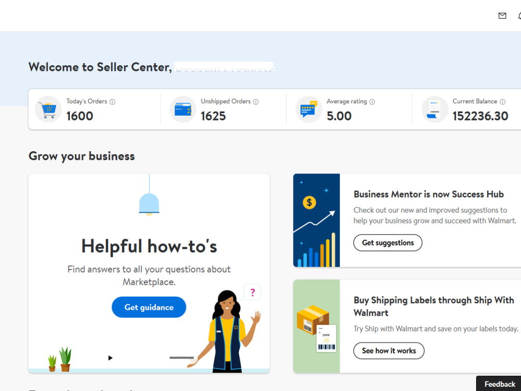Click the Helpful how-to's heading
Image resolution: width=521 pixels, height=391 pixels.
click(149, 247)
